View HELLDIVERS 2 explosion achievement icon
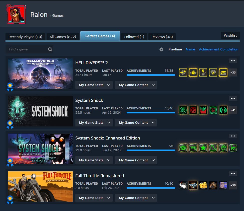This screenshot has height=211, width=244. pyautogui.click(x=183, y=73)
